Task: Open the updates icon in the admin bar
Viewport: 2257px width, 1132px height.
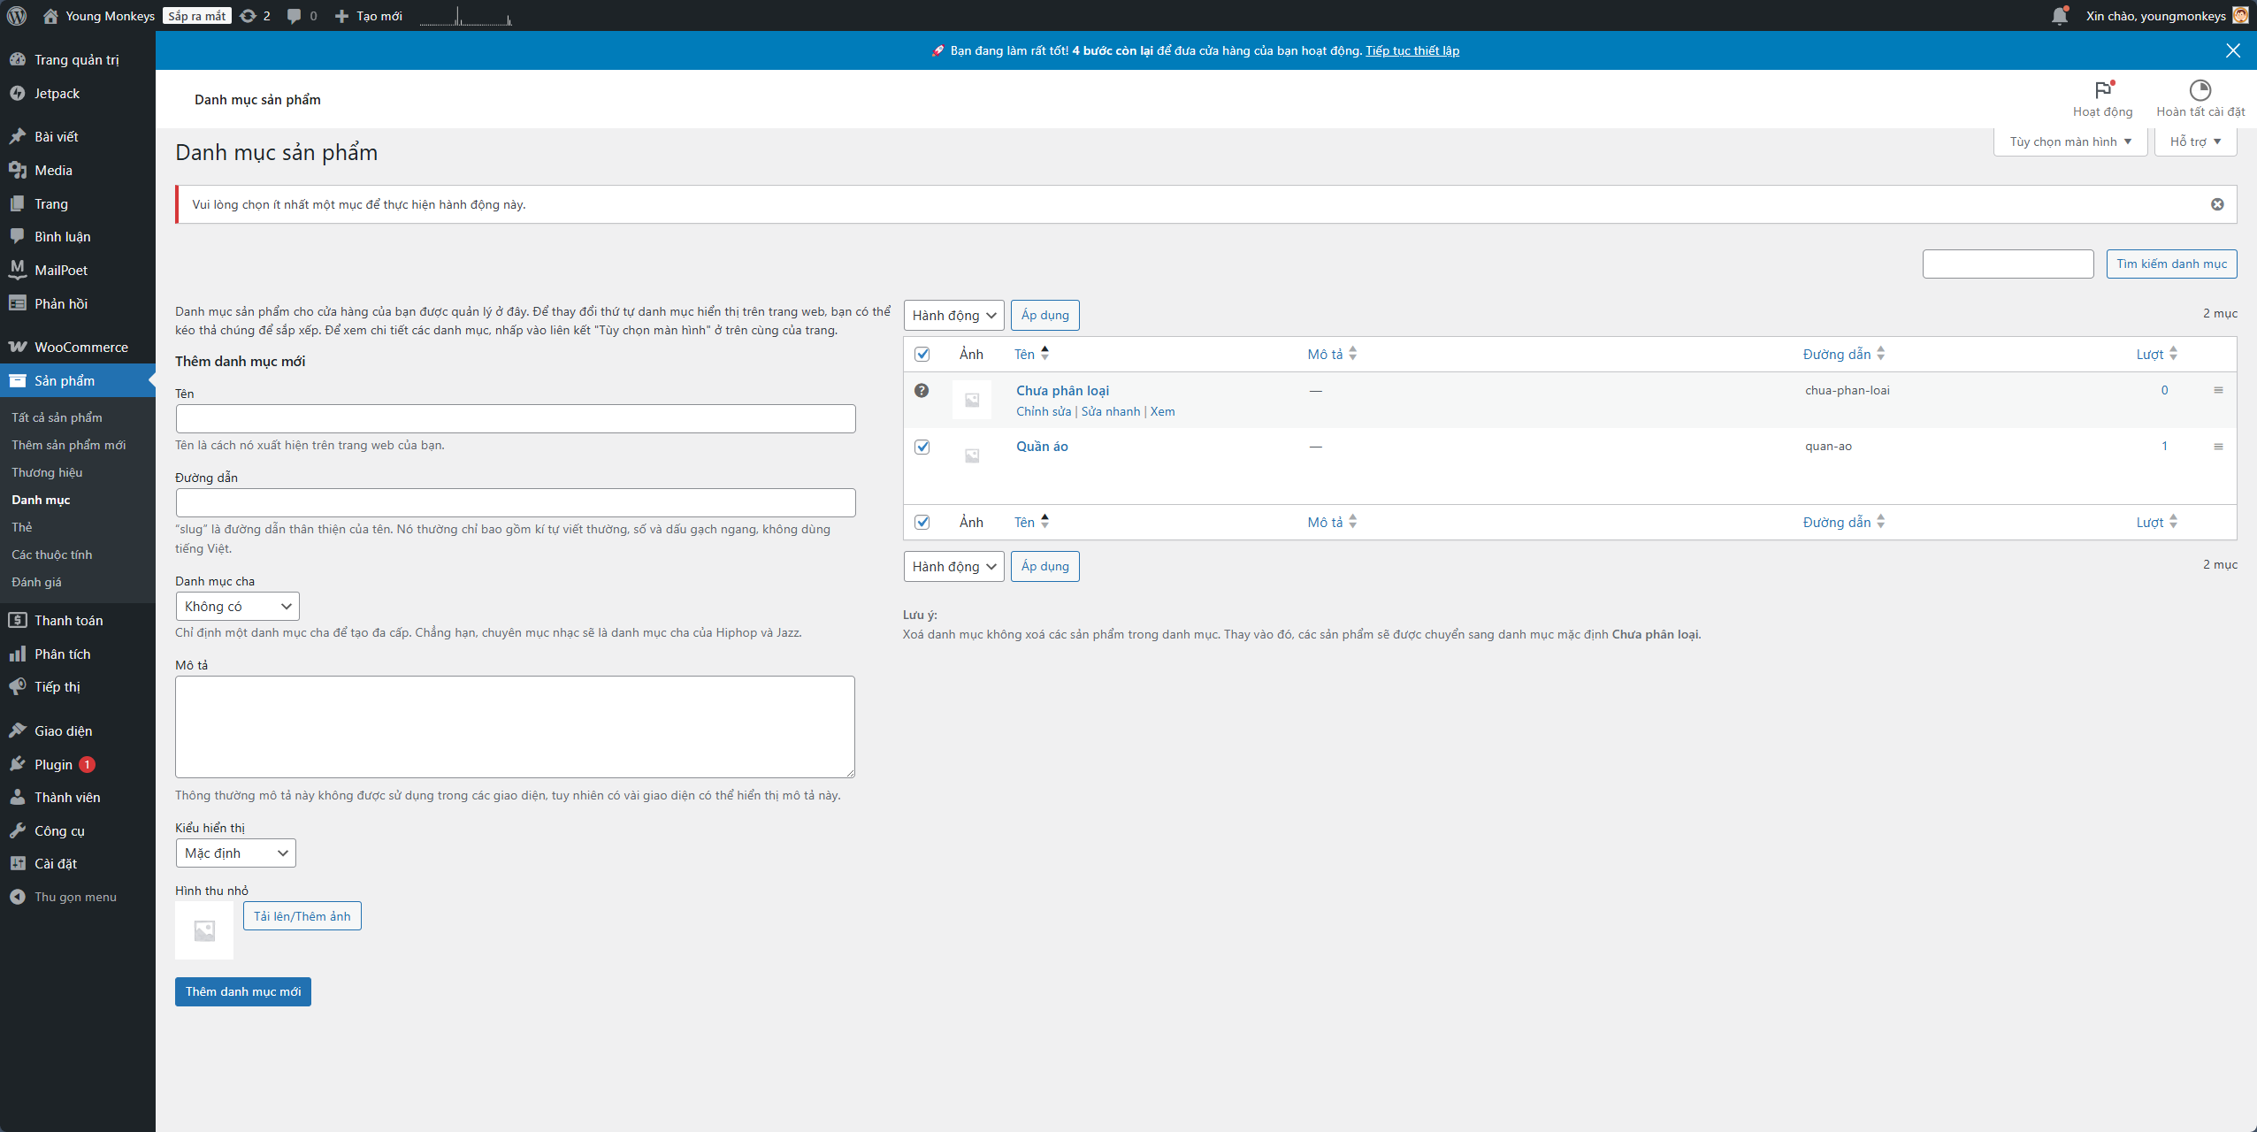Action: [x=249, y=16]
